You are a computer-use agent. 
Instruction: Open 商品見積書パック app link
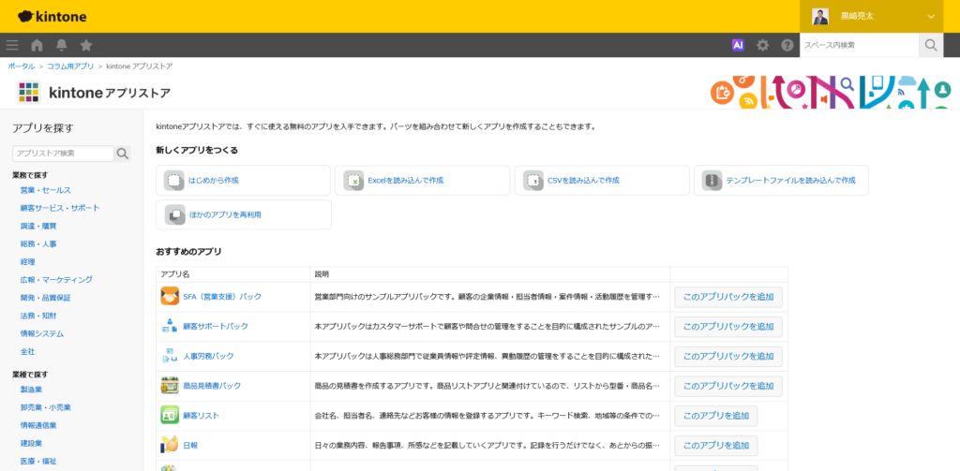point(212,386)
